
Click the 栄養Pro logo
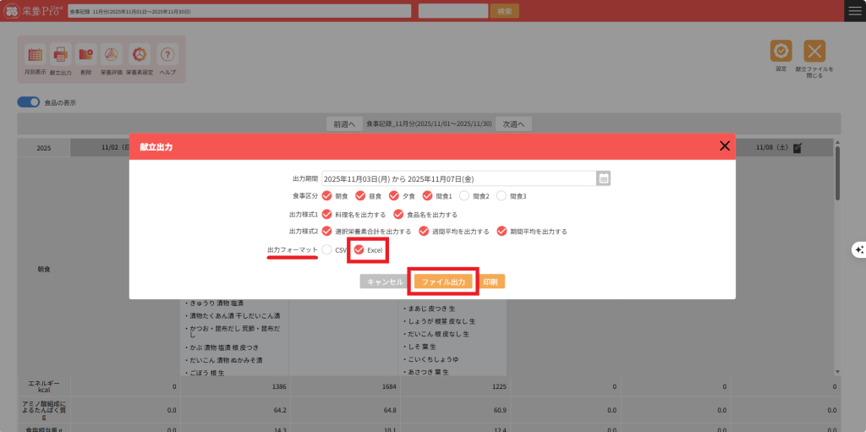pos(33,11)
